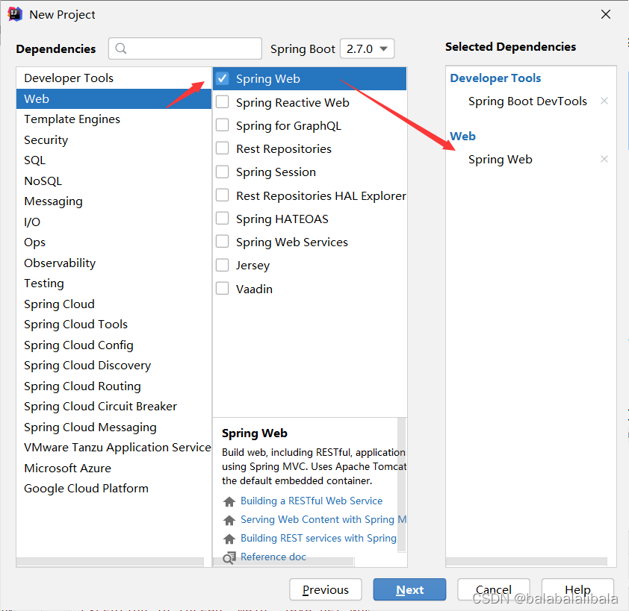The height and width of the screenshot is (611, 629).
Task: Check Rest Repositories HAL Explorer
Action: click(x=222, y=195)
